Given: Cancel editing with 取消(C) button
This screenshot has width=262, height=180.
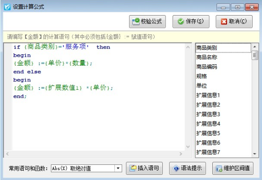Looking at the screenshot, I should click(234, 22).
